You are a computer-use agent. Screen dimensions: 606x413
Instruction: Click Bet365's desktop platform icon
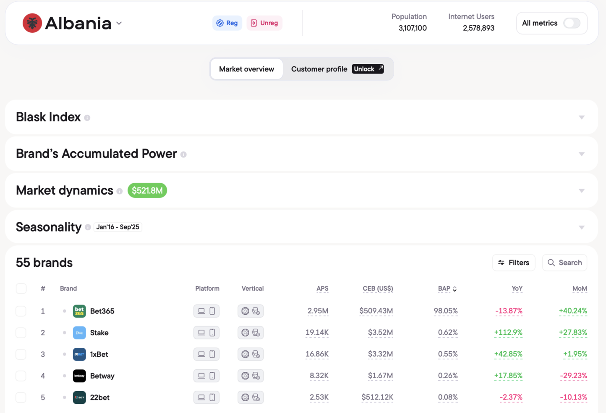coord(201,311)
